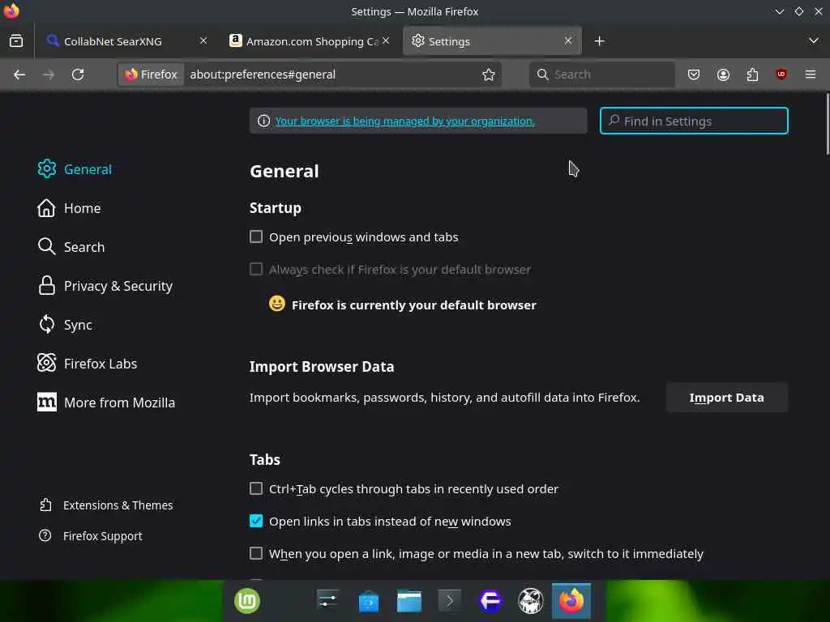Click the uBlock Origin toolbar icon

781,75
